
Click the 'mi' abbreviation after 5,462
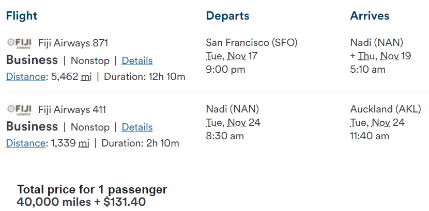tap(86, 77)
